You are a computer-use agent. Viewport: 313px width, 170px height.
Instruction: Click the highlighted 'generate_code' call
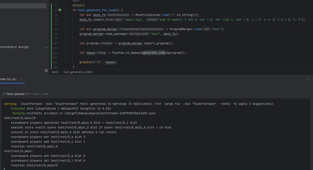tap(154, 53)
